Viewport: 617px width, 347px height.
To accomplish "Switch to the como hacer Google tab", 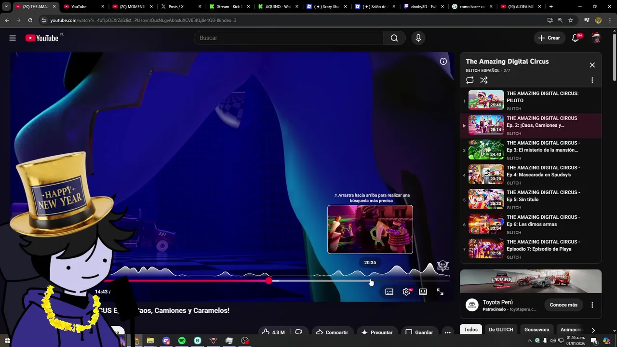I will [x=472, y=7].
